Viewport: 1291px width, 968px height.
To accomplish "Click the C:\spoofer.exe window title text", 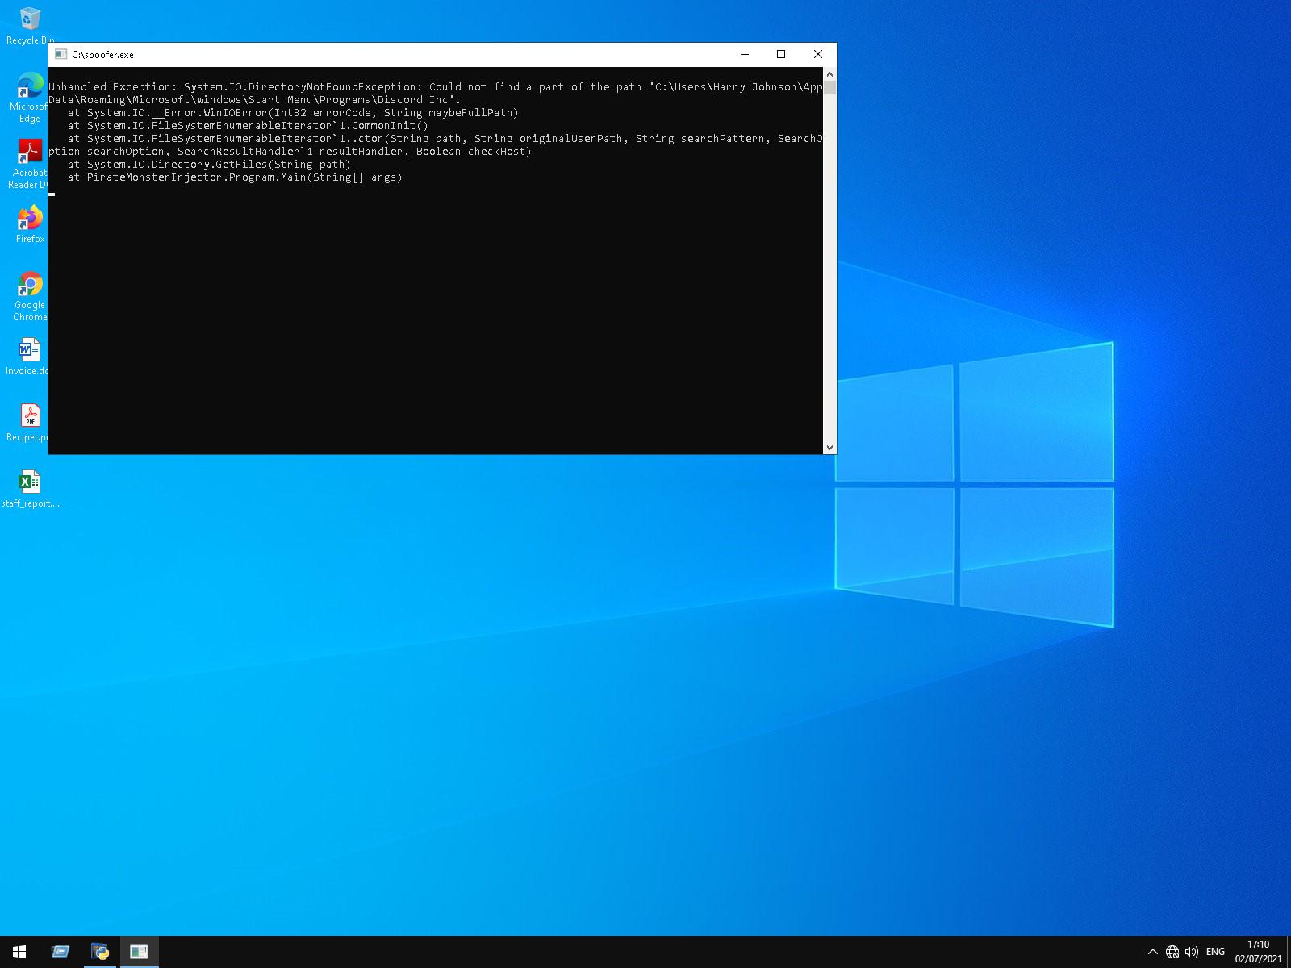I will [x=102, y=55].
